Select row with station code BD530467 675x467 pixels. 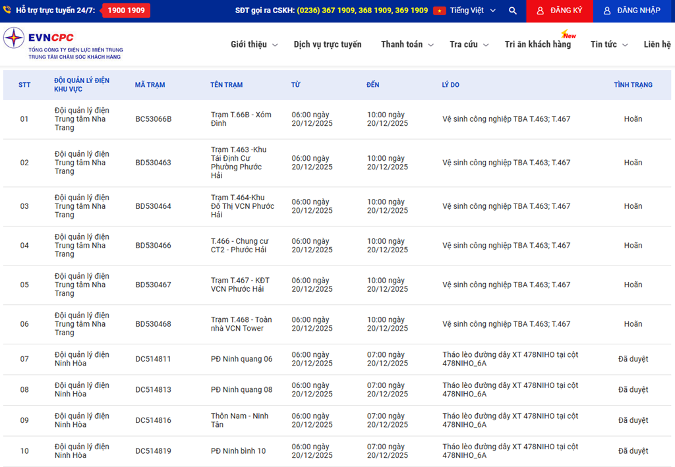pyautogui.click(x=153, y=285)
